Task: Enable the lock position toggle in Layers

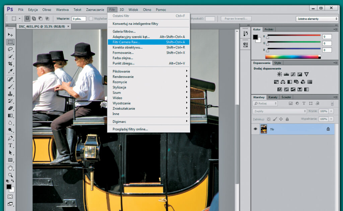Action: [281, 119]
